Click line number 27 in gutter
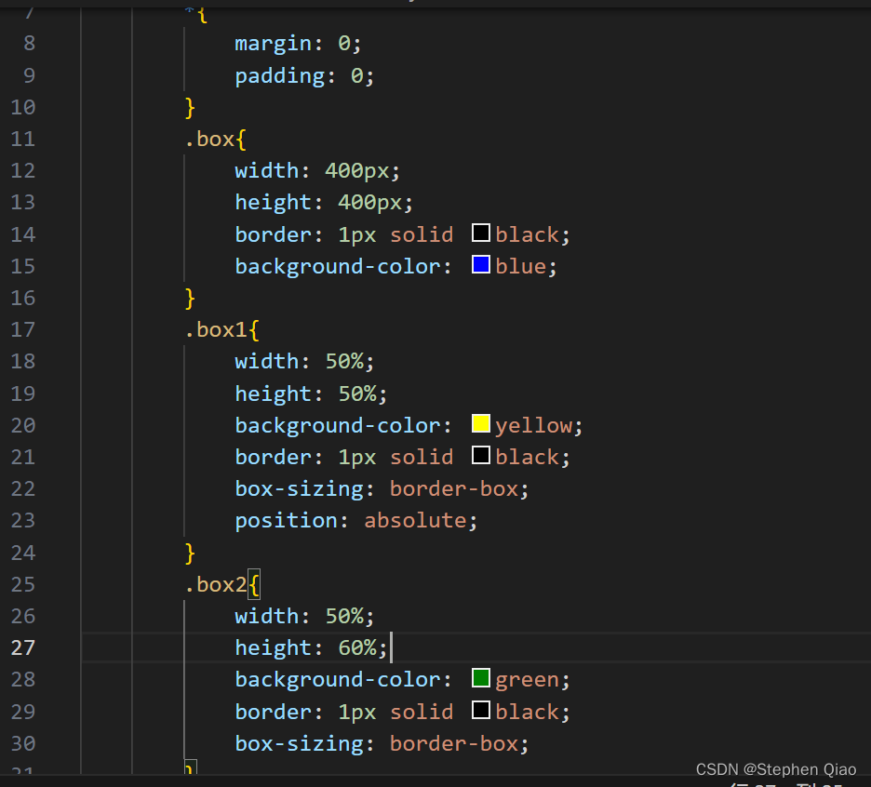The height and width of the screenshot is (787, 871). click(x=22, y=647)
